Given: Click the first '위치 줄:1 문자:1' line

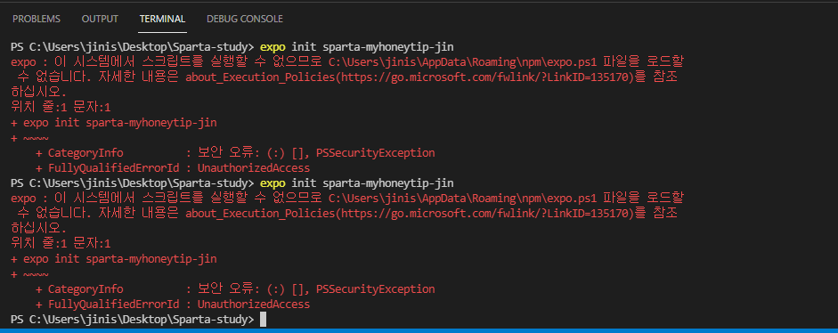Looking at the screenshot, I should pyautogui.click(x=61, y=108).
